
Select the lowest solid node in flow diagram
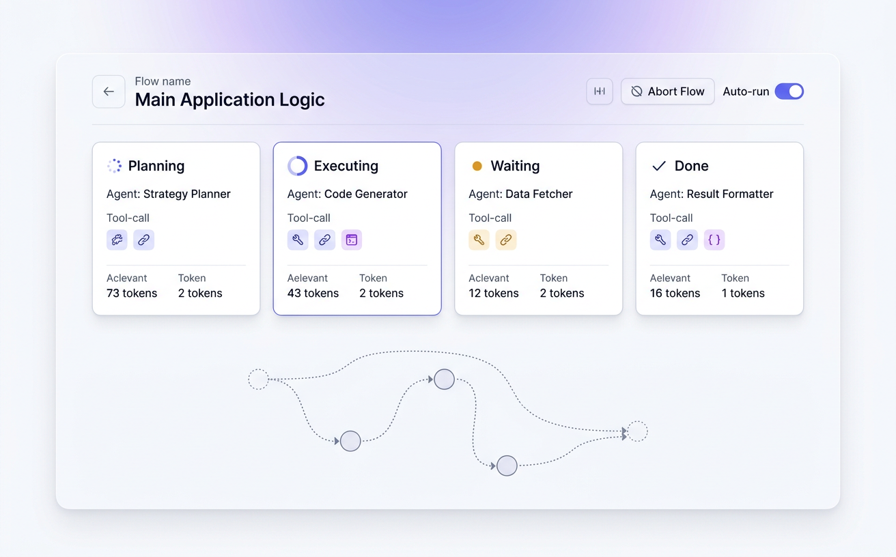coord(507,466)
